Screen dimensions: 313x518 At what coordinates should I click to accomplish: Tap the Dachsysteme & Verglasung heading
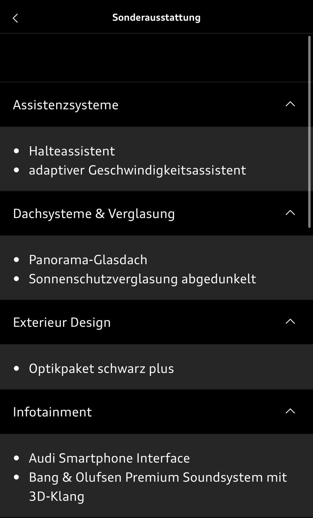[x=94, y=214]
